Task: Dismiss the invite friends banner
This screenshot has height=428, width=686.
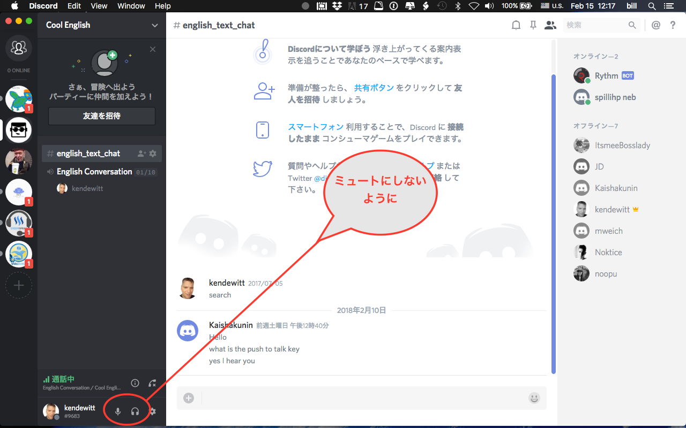Action: tap(153, 49)
